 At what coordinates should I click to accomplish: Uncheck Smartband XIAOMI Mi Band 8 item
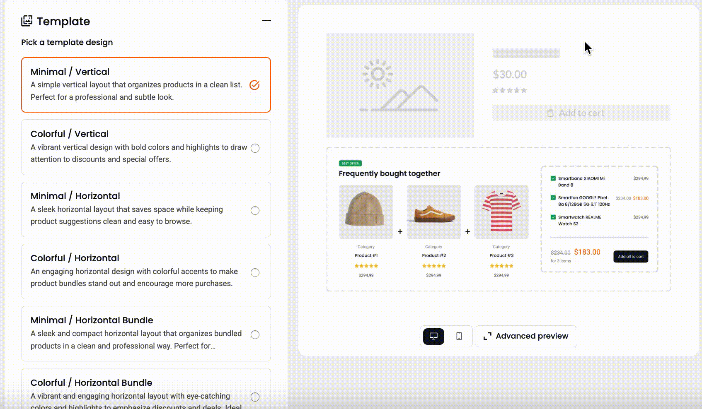point(553,178)
